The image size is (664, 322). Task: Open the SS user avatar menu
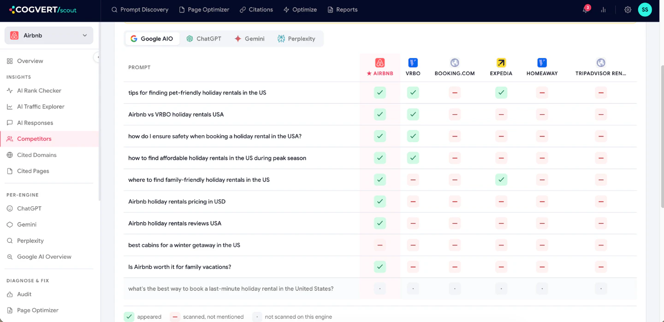tap(645, 10)
